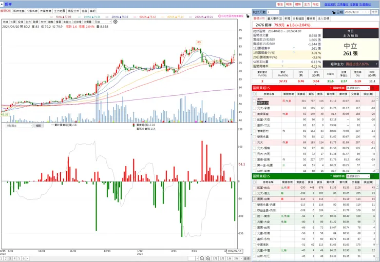Open the 重大事件(1) tab
Screen dimensions: 380x262
[x=275, y=18]
